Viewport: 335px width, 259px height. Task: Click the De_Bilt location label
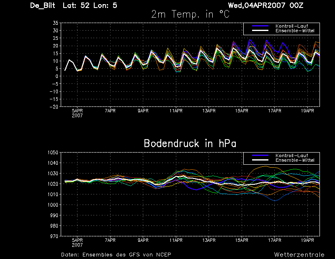[x=43, y=5]
